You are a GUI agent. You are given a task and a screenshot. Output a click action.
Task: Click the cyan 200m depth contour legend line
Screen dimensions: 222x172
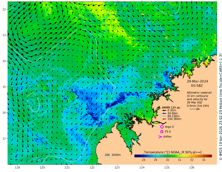click(x=109, y=157)
